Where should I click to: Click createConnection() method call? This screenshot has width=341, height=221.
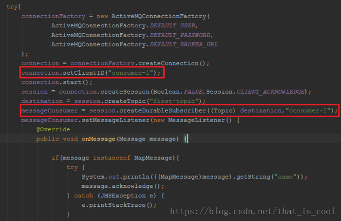172,63
